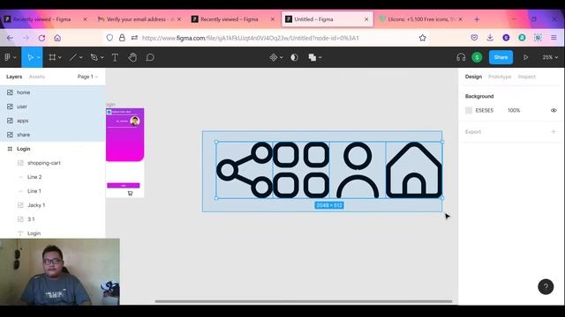Viewport: 565px width, 317px height.
Task: Click browser back arrow
Action: (x=10, y=38)
